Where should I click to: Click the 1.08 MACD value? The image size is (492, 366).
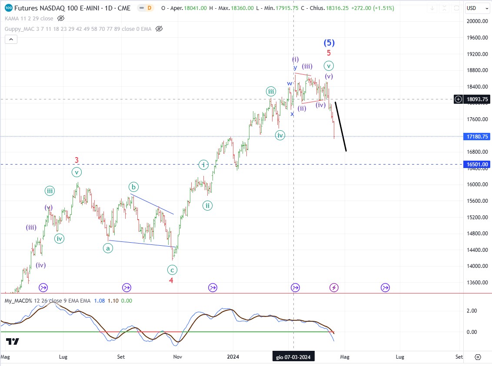tap(100, 300)
